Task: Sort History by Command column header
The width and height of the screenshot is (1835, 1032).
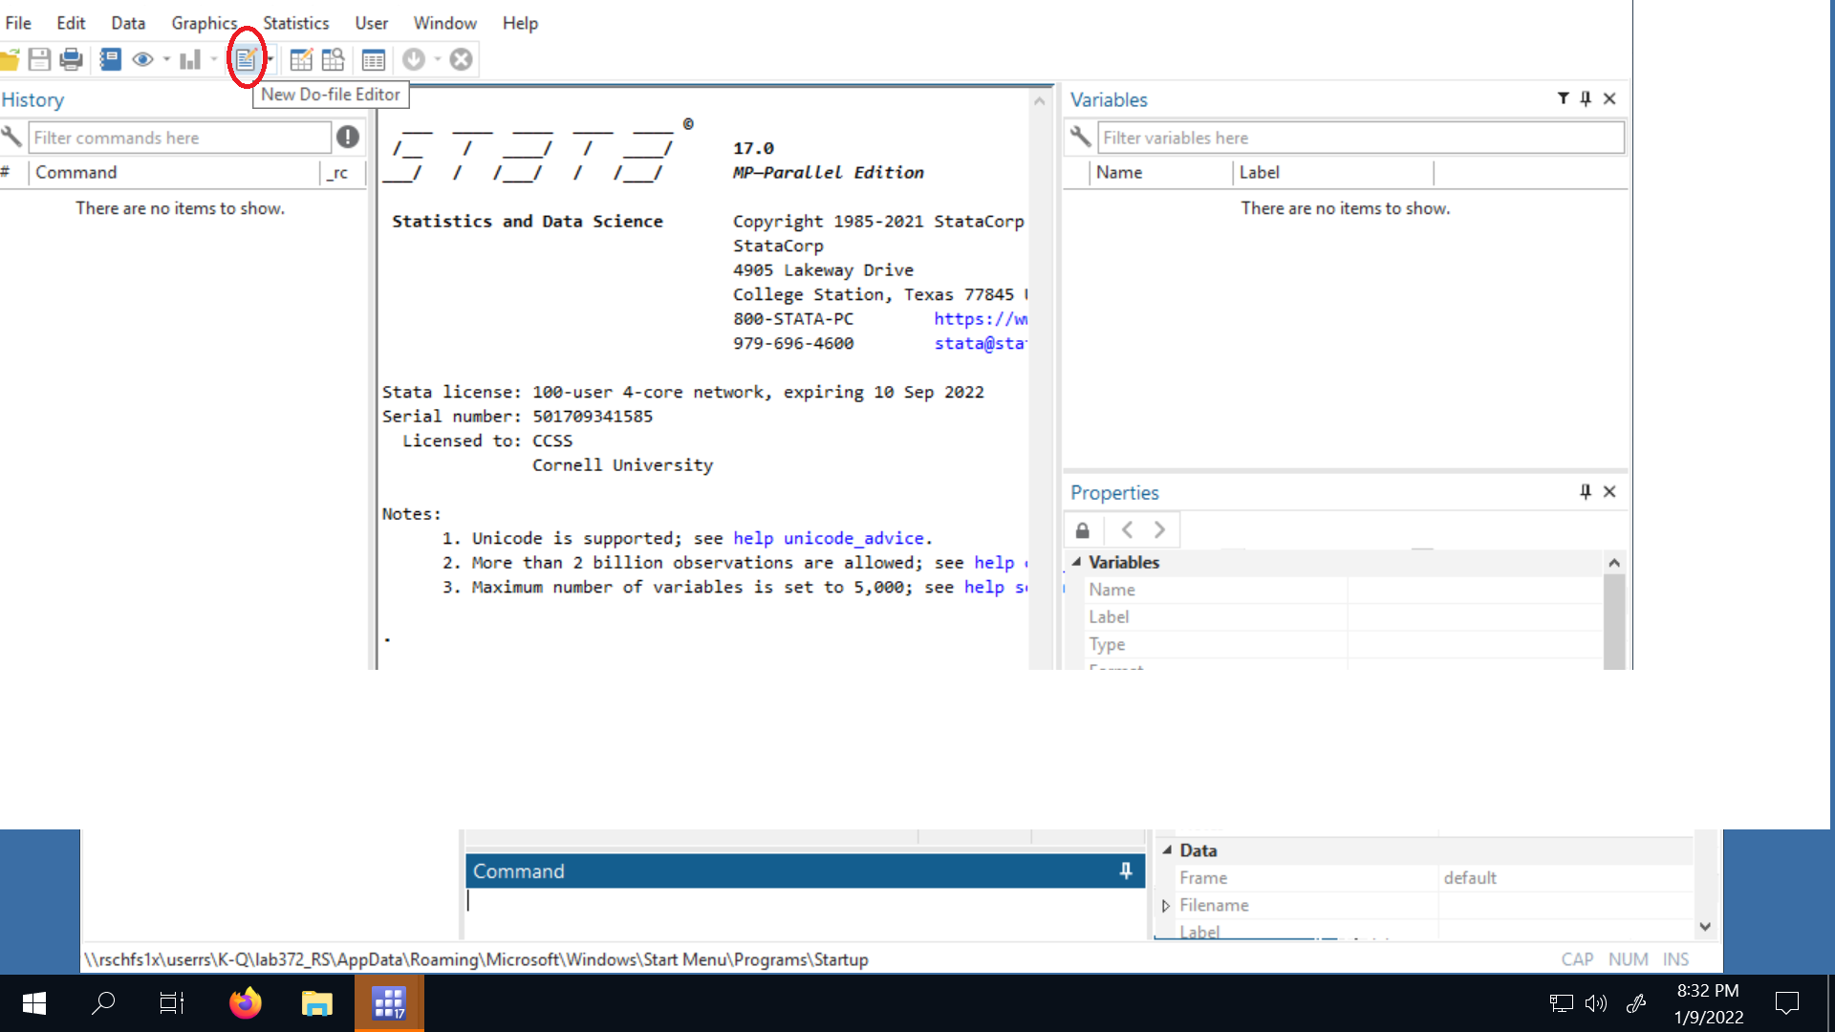Action: click(x=175, y=173)
